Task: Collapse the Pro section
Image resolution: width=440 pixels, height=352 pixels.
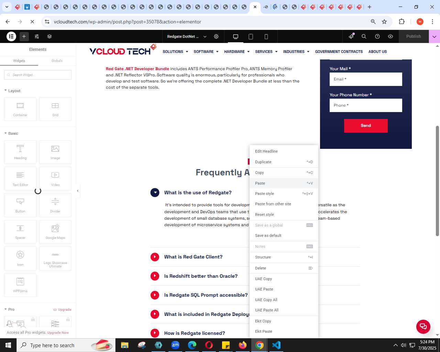Action: (10, 309)
